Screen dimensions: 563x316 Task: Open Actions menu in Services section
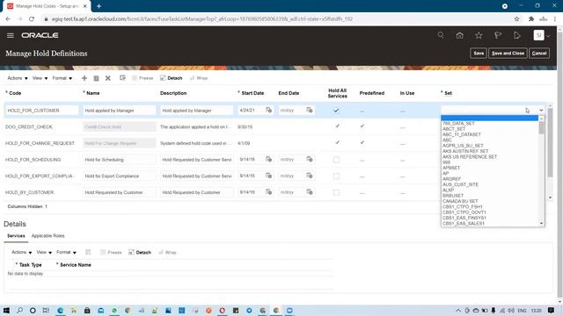point(21,252)
